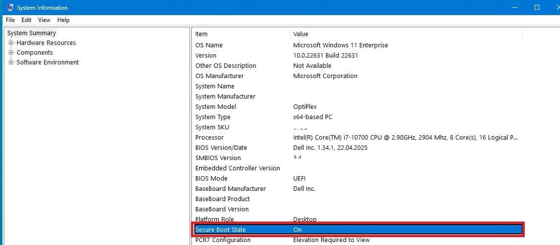Click the Item column header
This screenshot has width=560, height=245.
tap(241, 34)
